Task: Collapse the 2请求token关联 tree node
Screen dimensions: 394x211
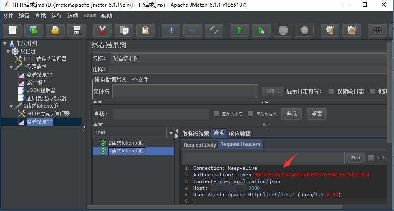Action: [x=11, y=106]
